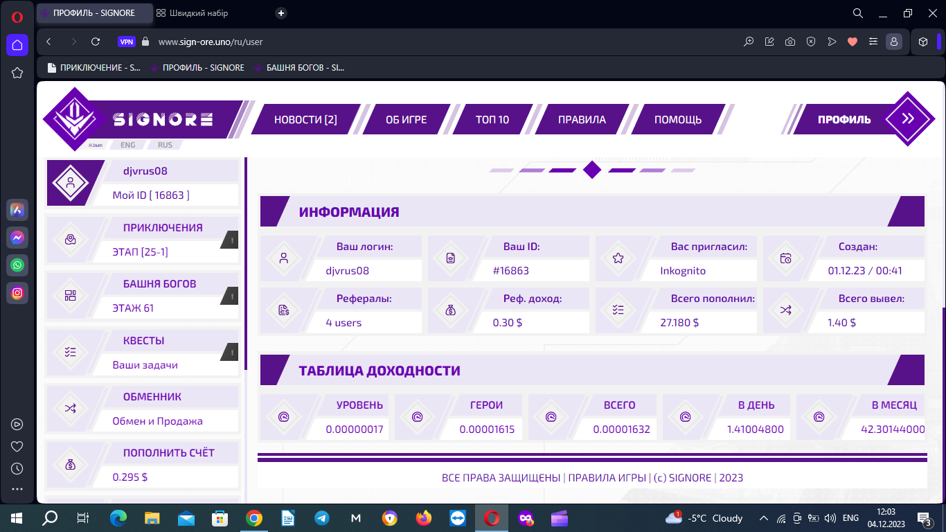
Task: Click the pinboard edit icon in address bar
Action: click(x=769, y=42)
